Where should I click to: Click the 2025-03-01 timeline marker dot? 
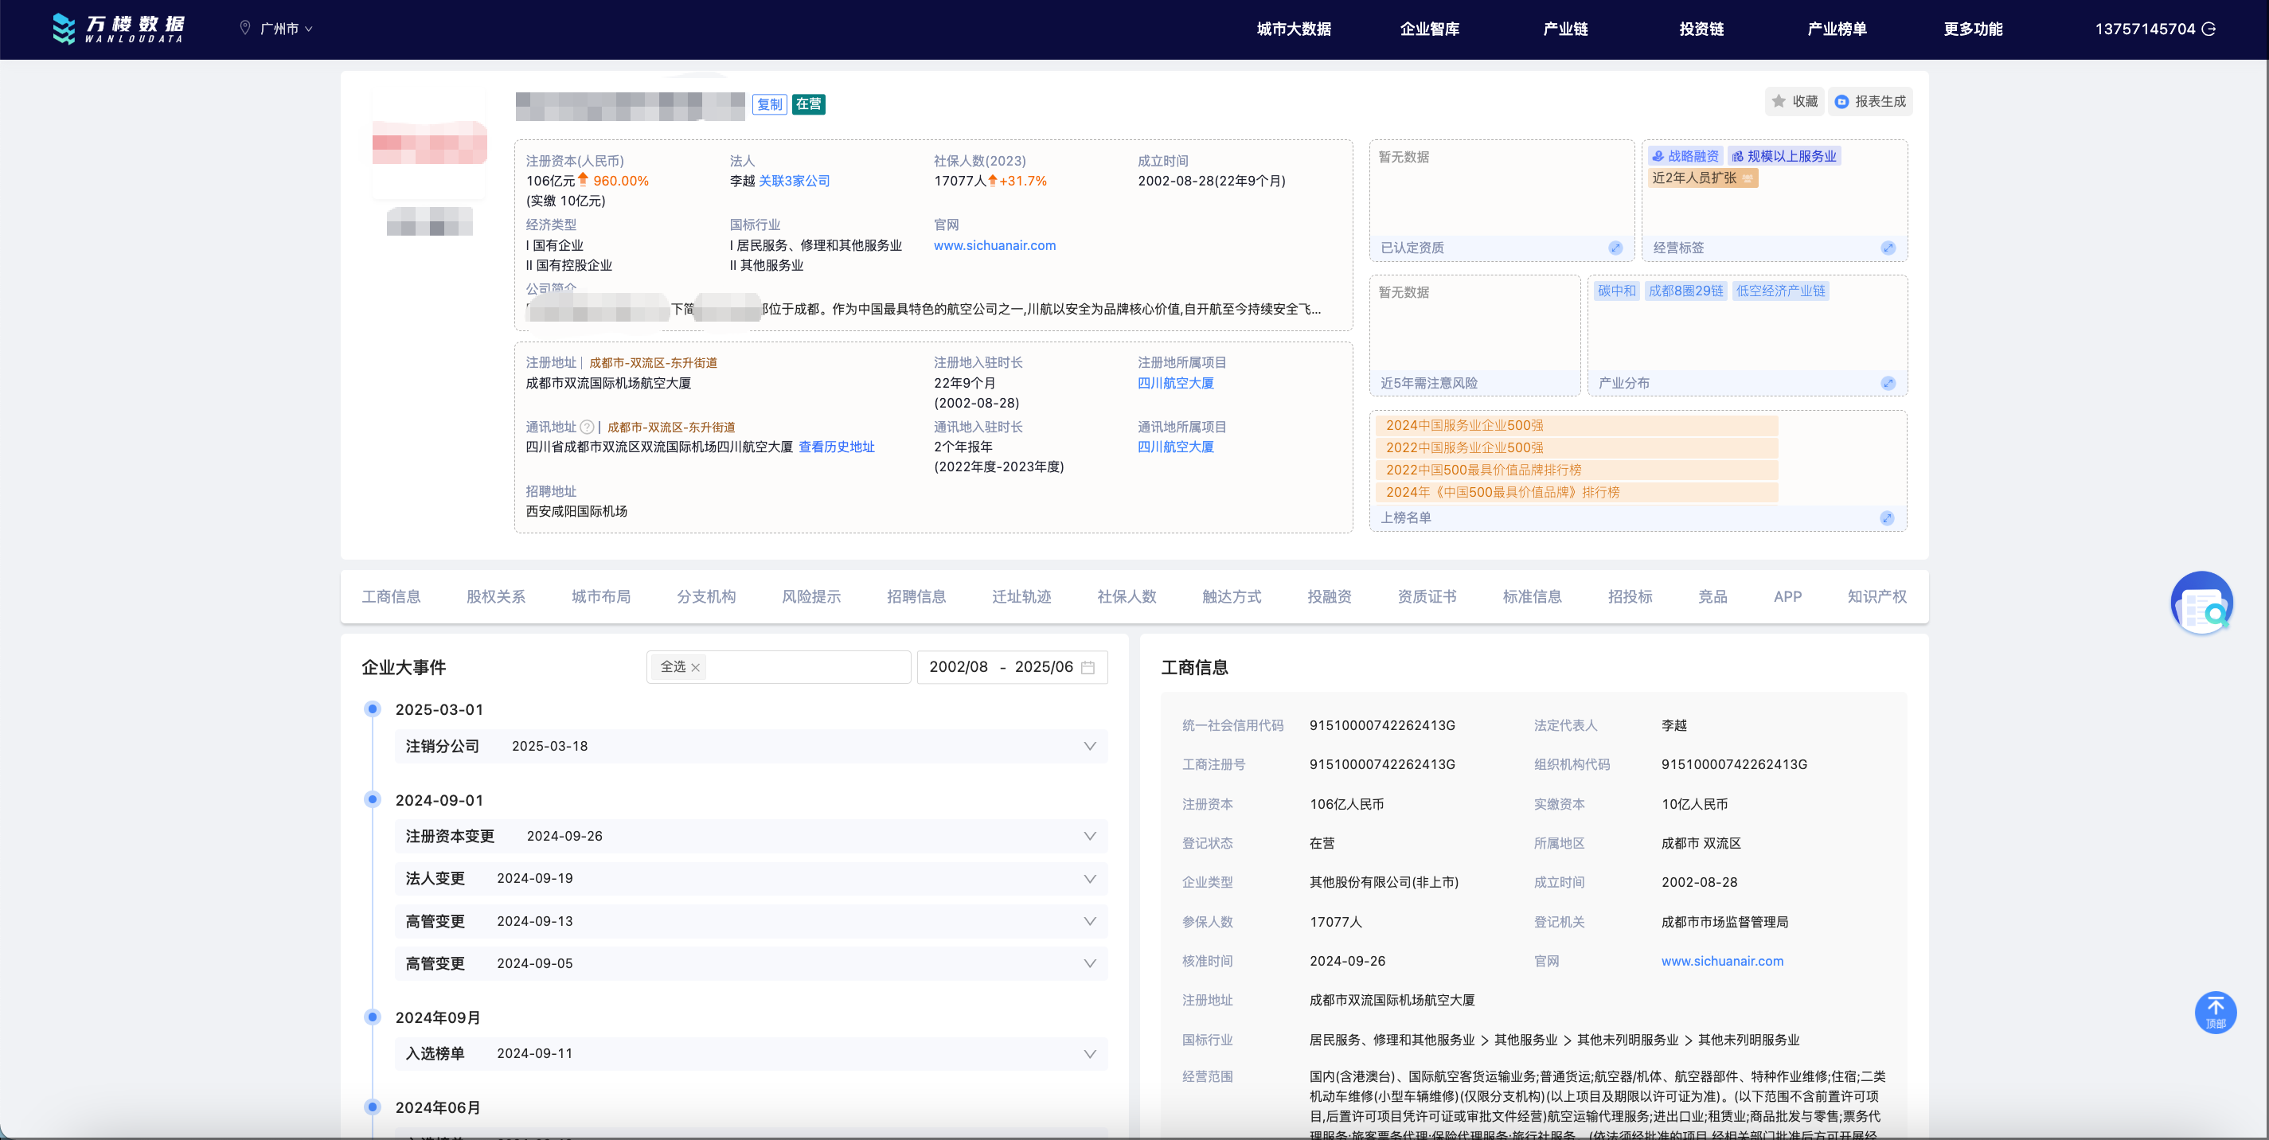[x=373, y=709]
